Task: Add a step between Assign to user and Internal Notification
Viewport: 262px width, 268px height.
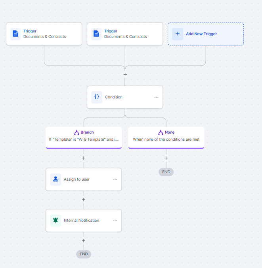Action: (x=84, y=200)
